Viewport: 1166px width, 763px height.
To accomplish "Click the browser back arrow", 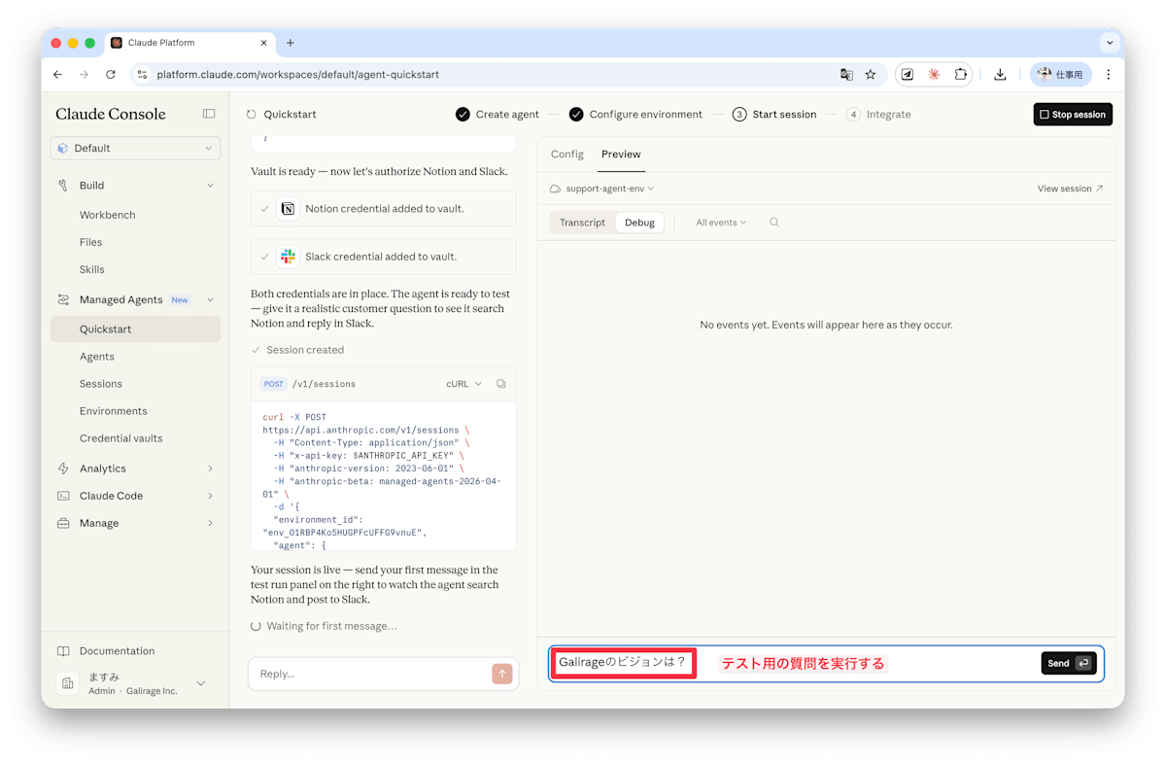I will coord(58,74).
